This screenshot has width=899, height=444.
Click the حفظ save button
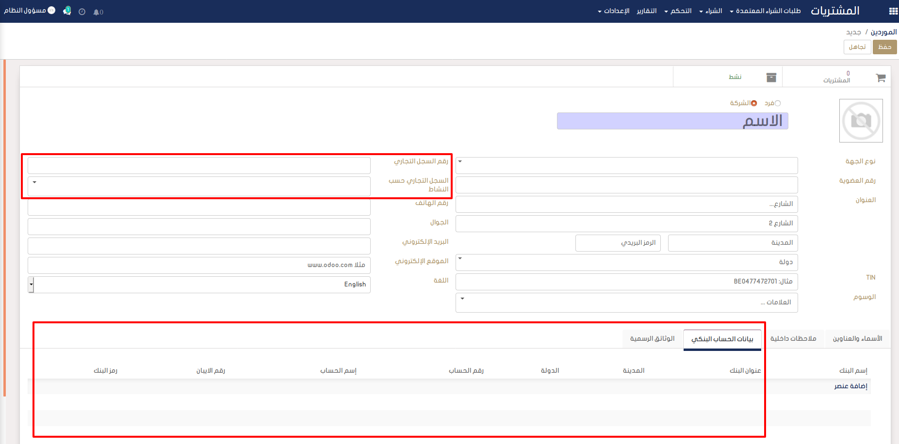(884, 47)
